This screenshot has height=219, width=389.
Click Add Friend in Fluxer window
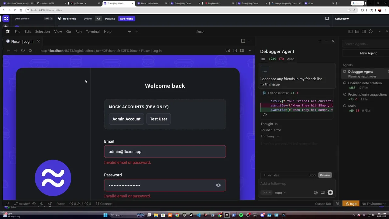point(126,19)
